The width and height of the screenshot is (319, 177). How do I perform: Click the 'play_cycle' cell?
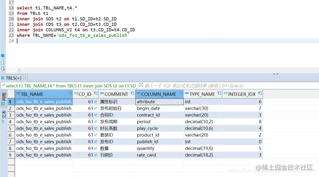160,128
